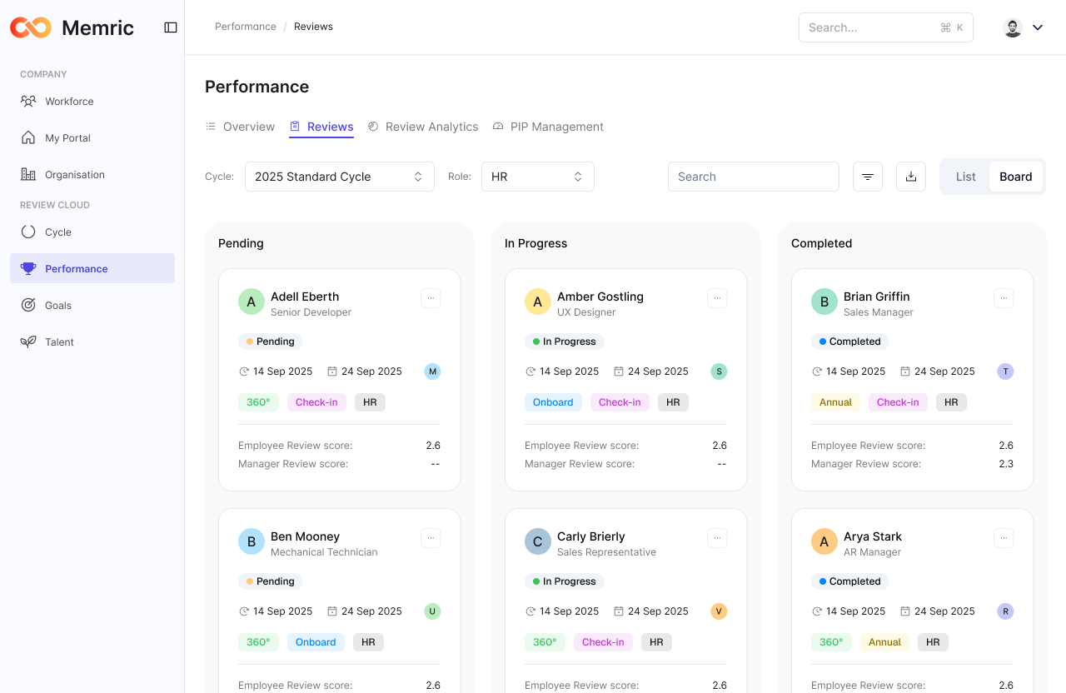
Task: Click reviewer badge M on Adell Eberth card
Action: pos(432,371)
